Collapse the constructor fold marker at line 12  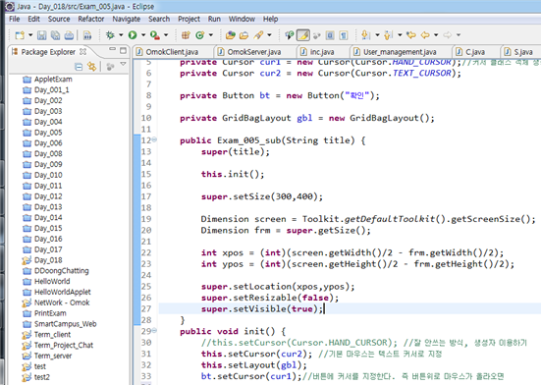click(x=154, y=139)
